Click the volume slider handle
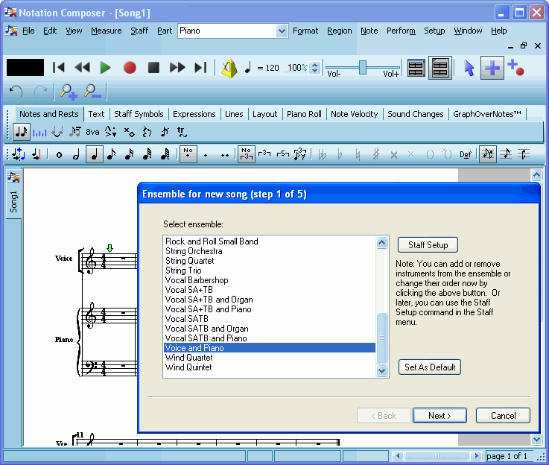549x465 pixels. [363, 67]
